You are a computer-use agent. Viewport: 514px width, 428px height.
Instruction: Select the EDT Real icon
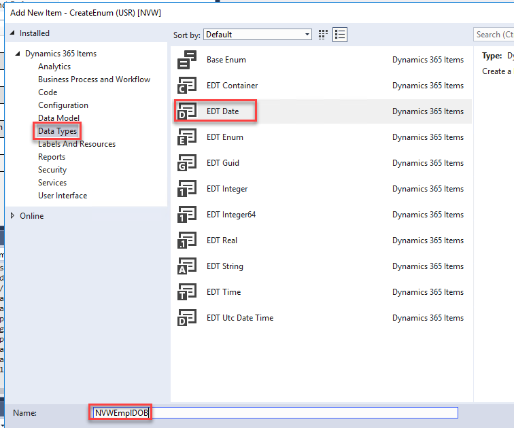187,240
